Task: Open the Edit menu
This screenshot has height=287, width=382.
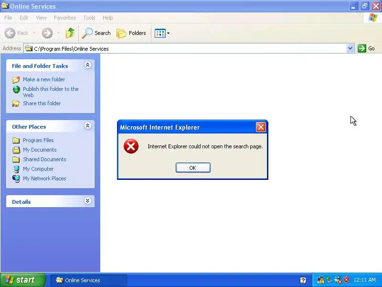Action: pos(24,18)
